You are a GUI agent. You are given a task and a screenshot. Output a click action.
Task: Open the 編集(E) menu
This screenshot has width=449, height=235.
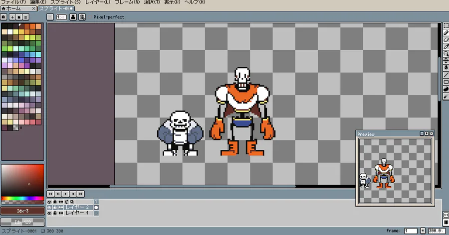(x=38, y=2)
